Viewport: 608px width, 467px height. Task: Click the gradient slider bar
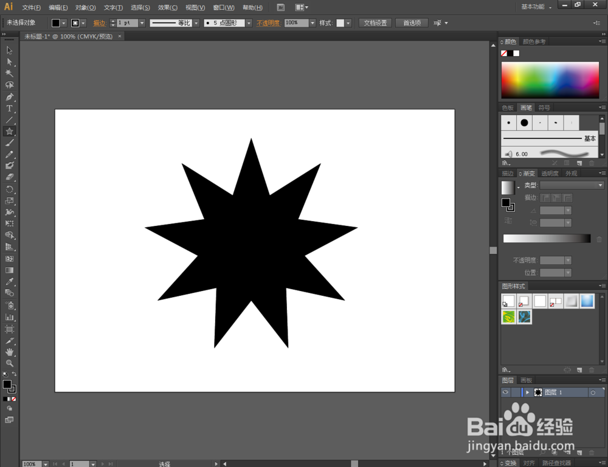click(x=547, y=238)
